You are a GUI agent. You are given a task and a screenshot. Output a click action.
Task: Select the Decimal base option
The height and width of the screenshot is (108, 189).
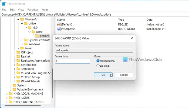[98, 66]
